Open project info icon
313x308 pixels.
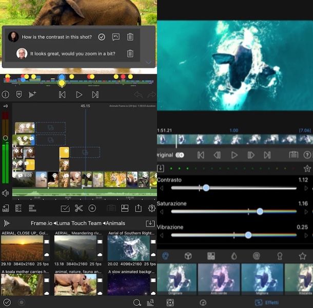click(x=6, y=94)
